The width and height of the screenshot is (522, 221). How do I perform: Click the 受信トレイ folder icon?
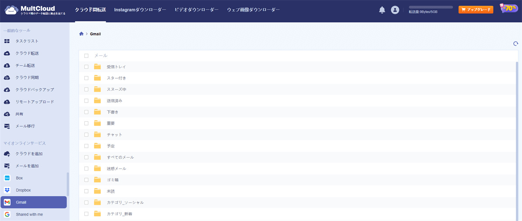[97, 67]
